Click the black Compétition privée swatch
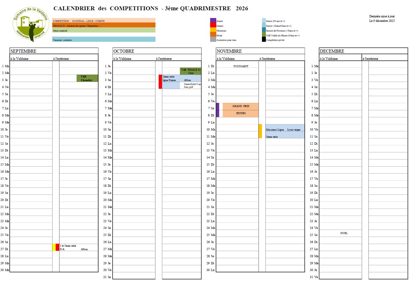Screen dimensions: 410x281 [264, 40]
